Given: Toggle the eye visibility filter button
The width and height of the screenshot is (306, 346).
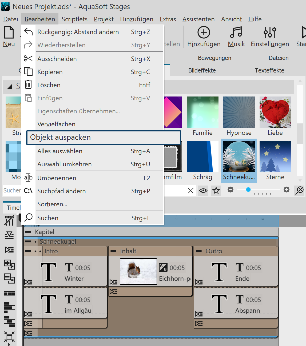Looking at the screenshot, I should pos(203,191).
